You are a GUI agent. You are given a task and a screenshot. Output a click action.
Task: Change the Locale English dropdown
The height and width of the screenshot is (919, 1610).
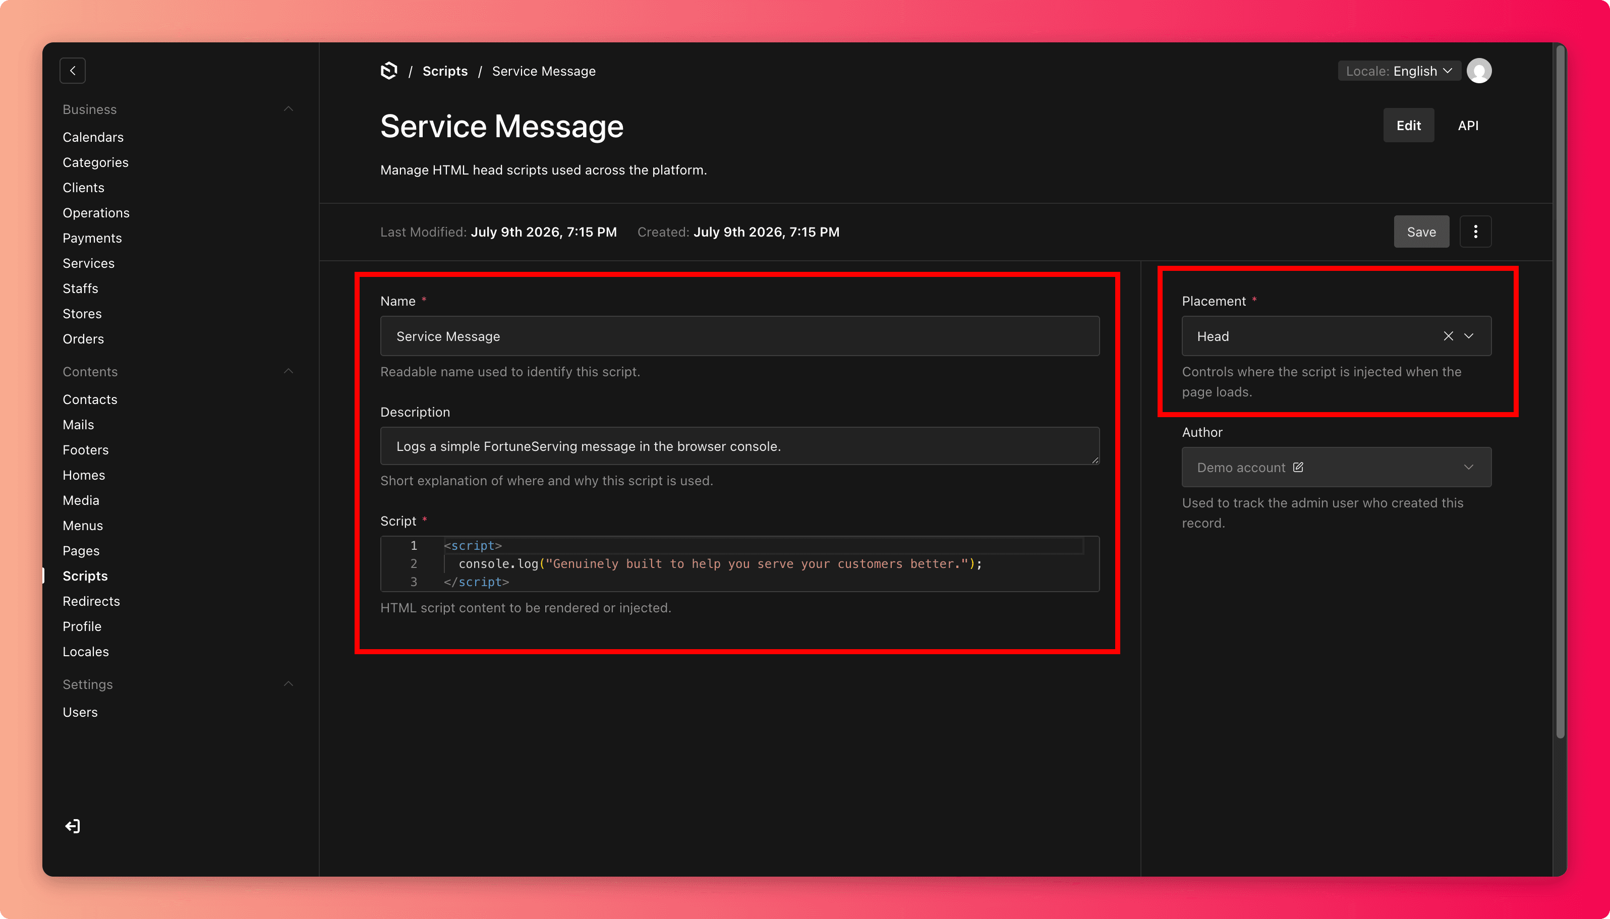coord(1399,71)
